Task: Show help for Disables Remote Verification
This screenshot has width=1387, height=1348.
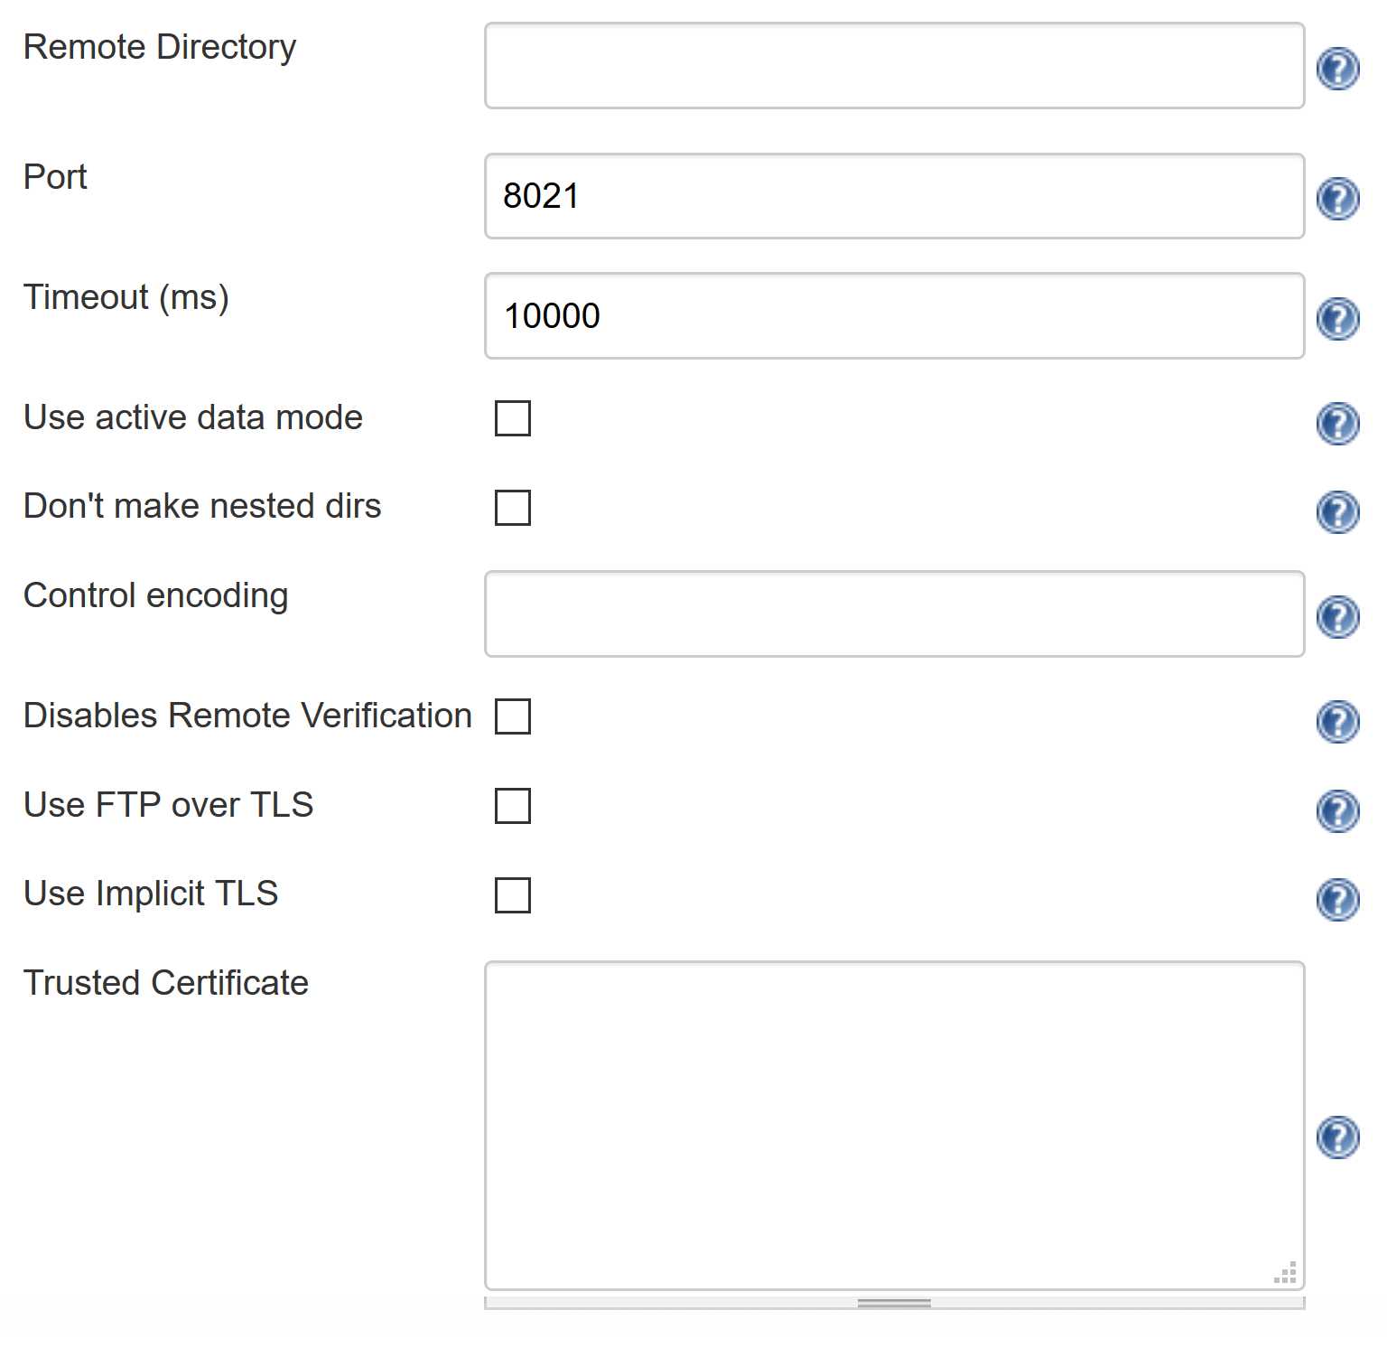Action: pos(1337,722)
